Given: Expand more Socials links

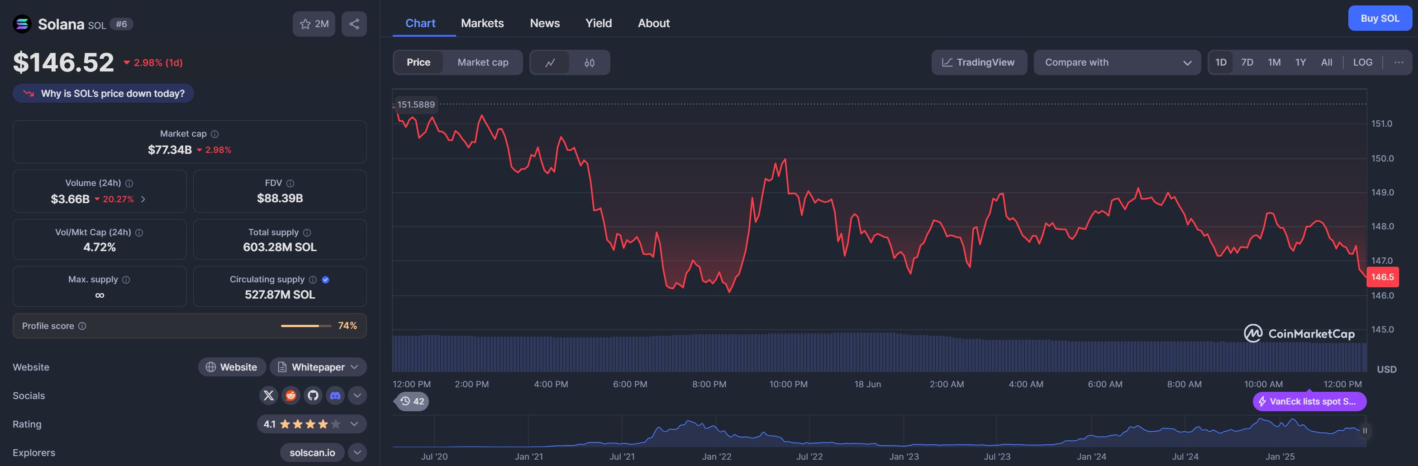Looking at the screenshot, I should point(357,395).
